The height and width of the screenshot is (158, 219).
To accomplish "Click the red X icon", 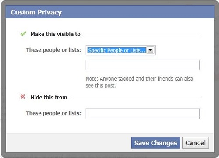I will (x=23, y=96).
